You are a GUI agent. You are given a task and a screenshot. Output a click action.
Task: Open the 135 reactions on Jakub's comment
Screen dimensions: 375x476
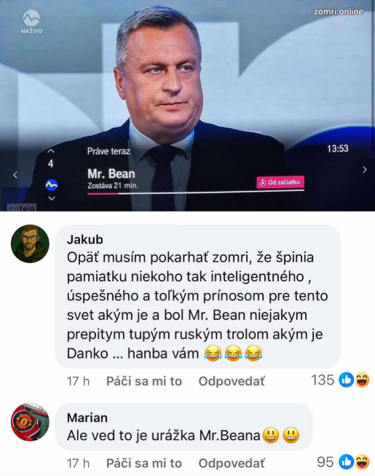[340, 380]
